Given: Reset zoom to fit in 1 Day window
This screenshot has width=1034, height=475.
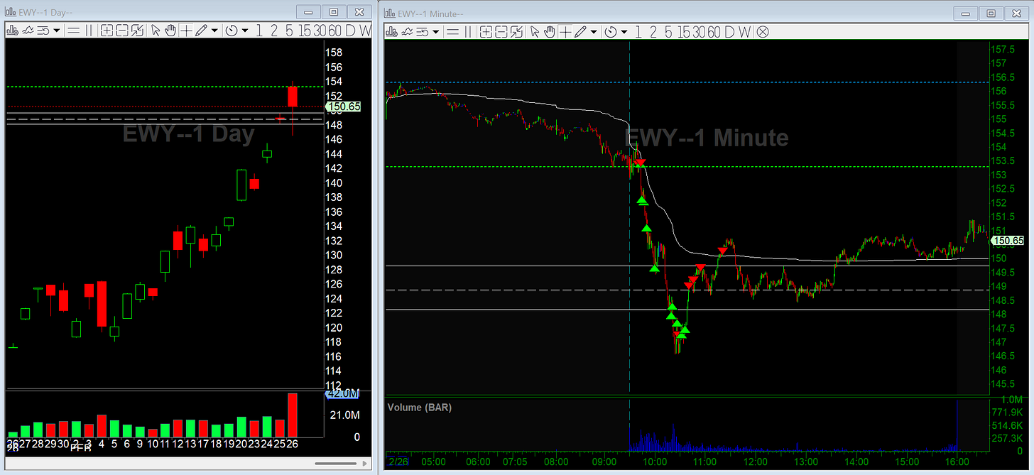Looking at the screenshot, I should click(137, 31).
